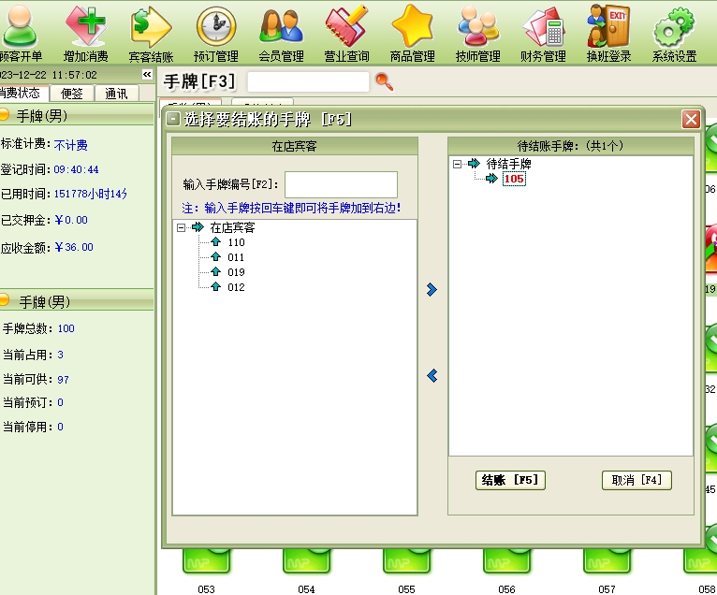717x595 pixels.
Task: Click the right arrow to add hand tag
Action: click(432, 290)
